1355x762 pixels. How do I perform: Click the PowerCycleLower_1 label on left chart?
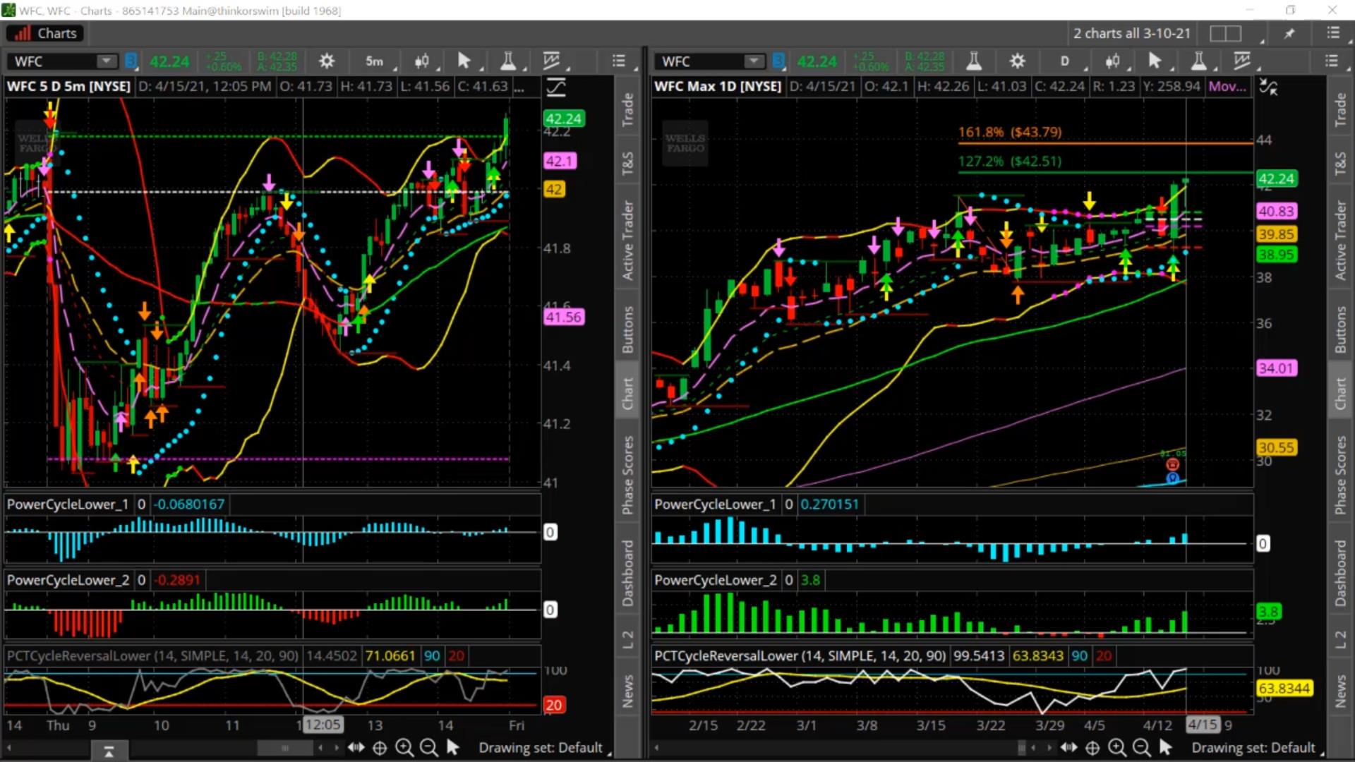68,504
